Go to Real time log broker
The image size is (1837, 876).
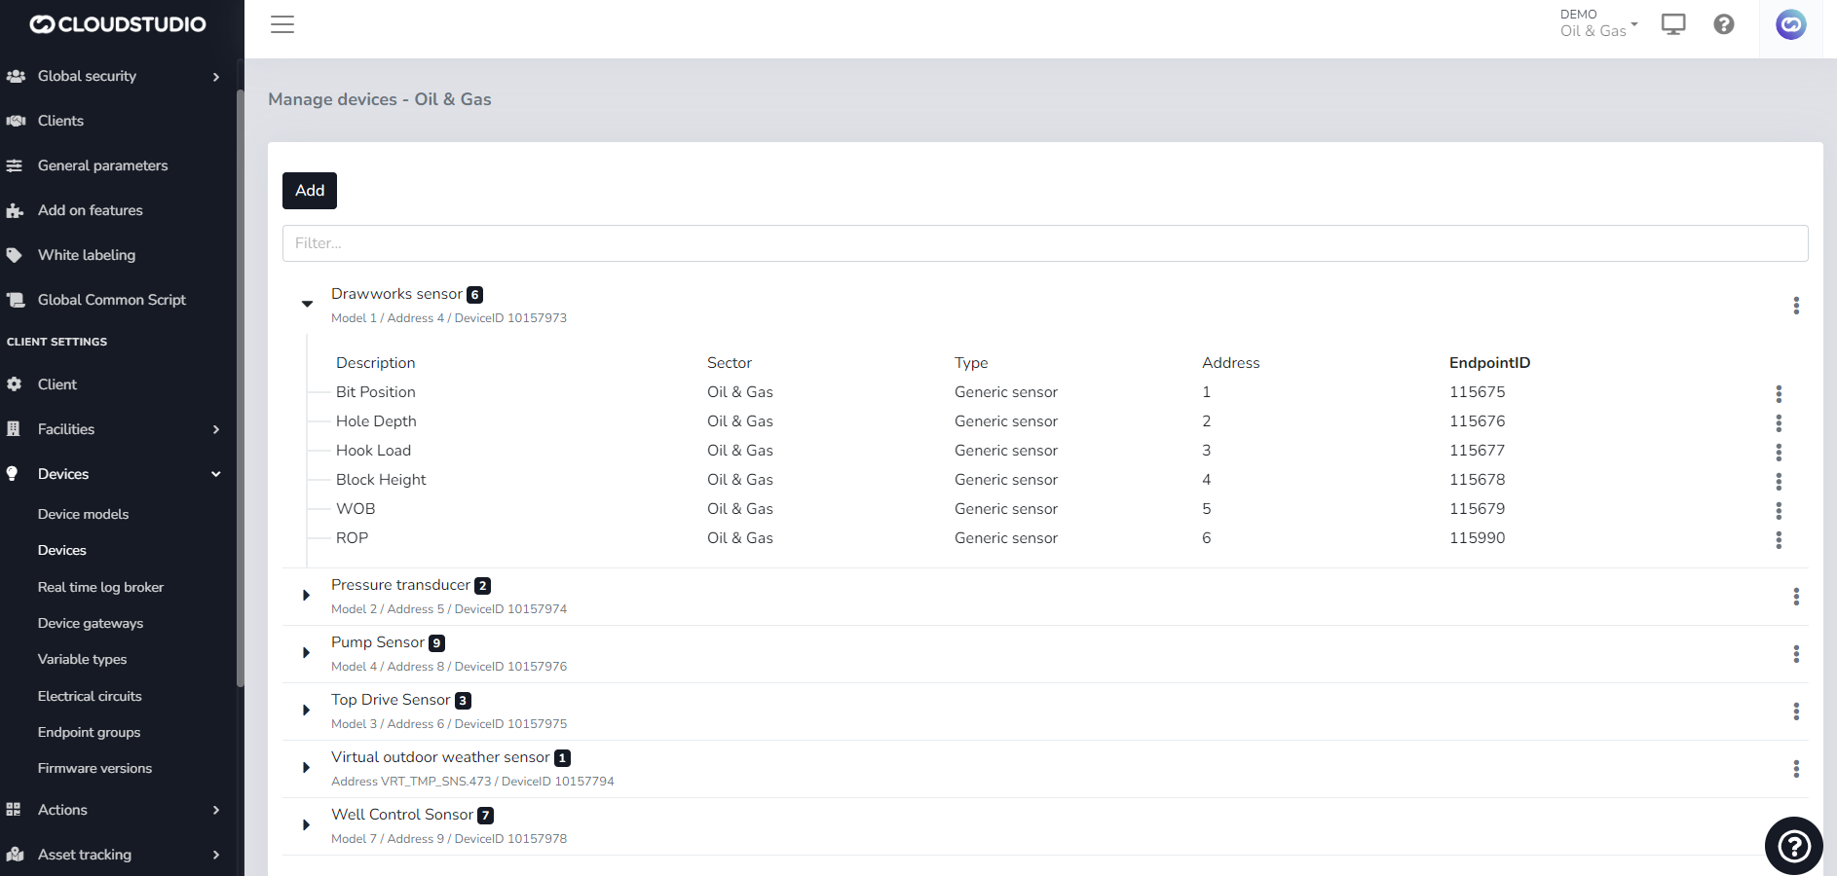(100, 587)
